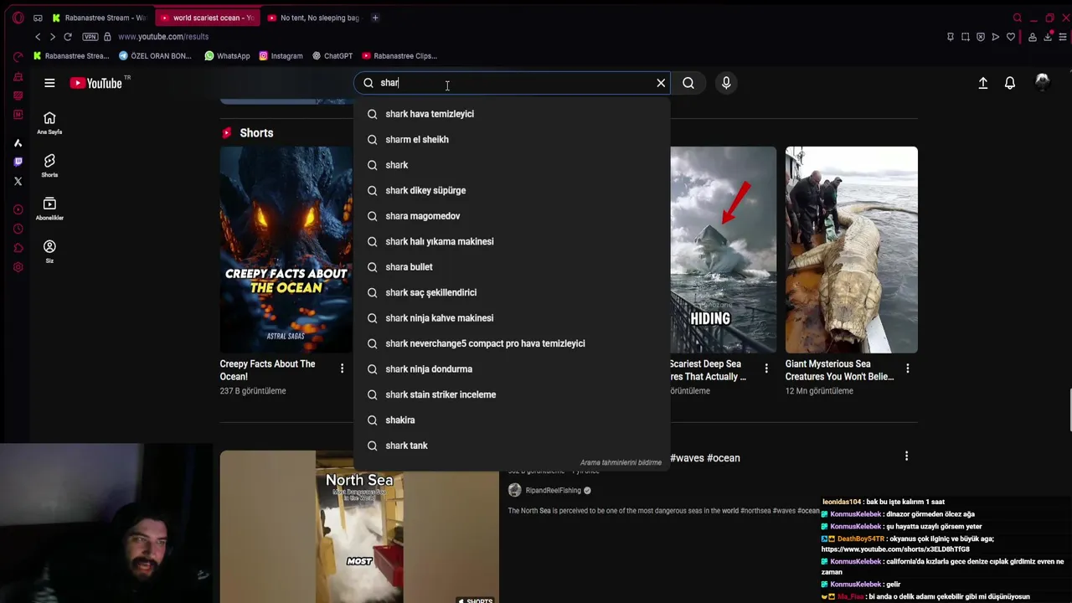Click the address bar URL
The width and height of the screenshot is (1072, 603).
pyautogui.click(x=163, y=37)
